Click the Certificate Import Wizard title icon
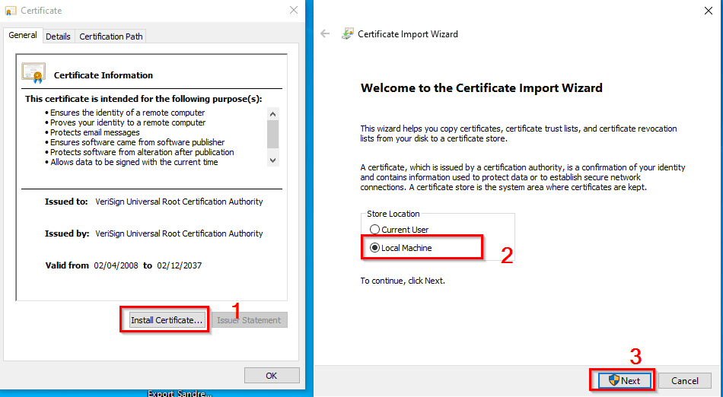The height and width of the screenshot is (397, 723). click(x=348, y=34)
